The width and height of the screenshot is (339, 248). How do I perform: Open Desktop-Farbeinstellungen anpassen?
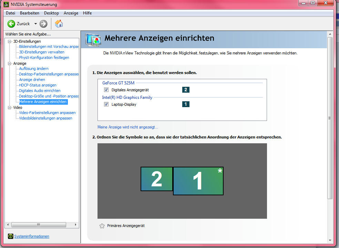coord(49,74)
